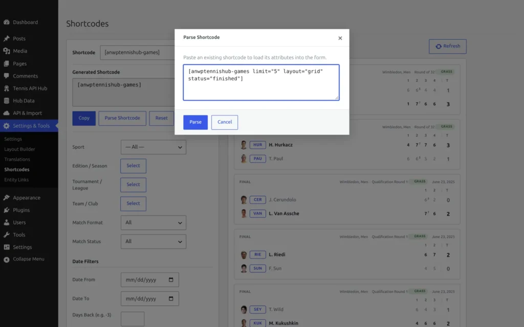Click the Refresh button

point(447,46)
